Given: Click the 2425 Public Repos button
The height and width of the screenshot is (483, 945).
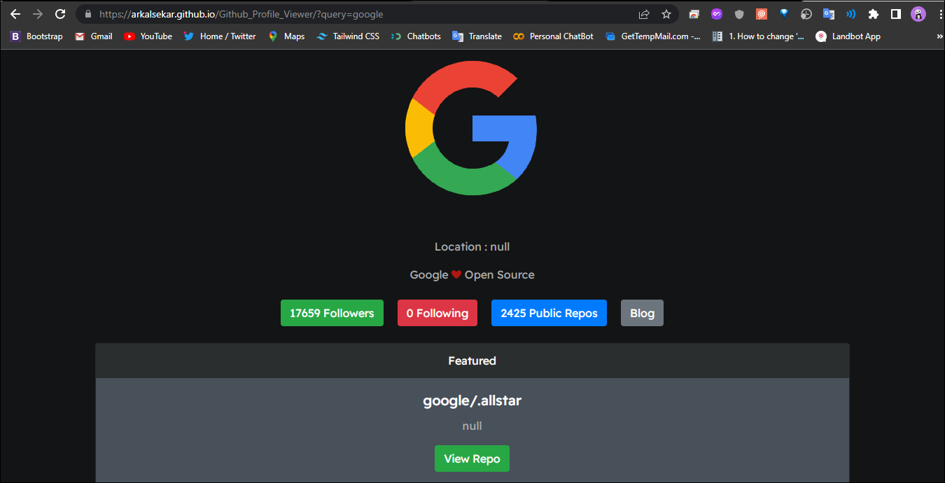Looking at the screenshot, I should [x=549, y=313].
